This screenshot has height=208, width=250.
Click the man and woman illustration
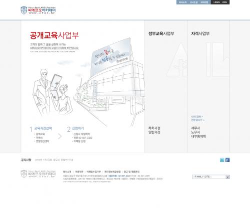52,92
